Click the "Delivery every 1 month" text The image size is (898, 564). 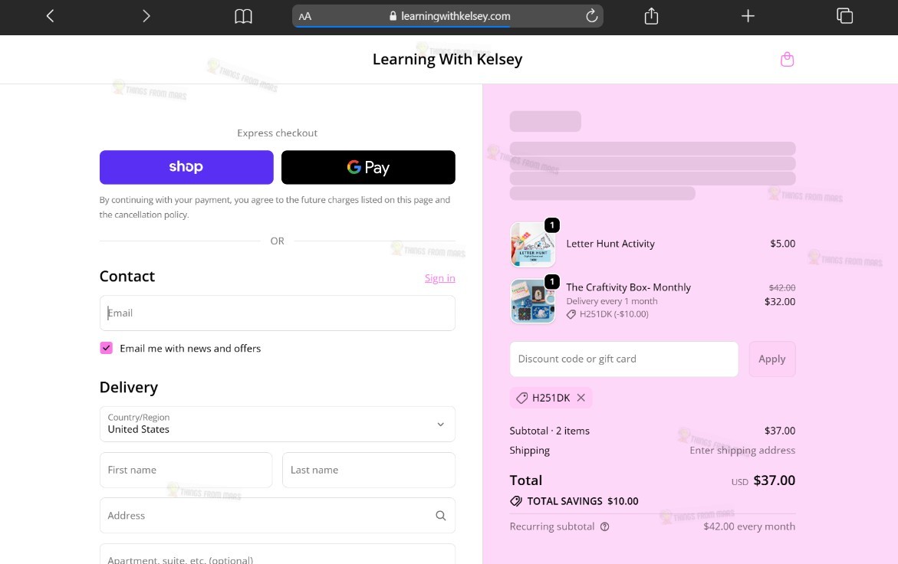(x=612, y=301)
